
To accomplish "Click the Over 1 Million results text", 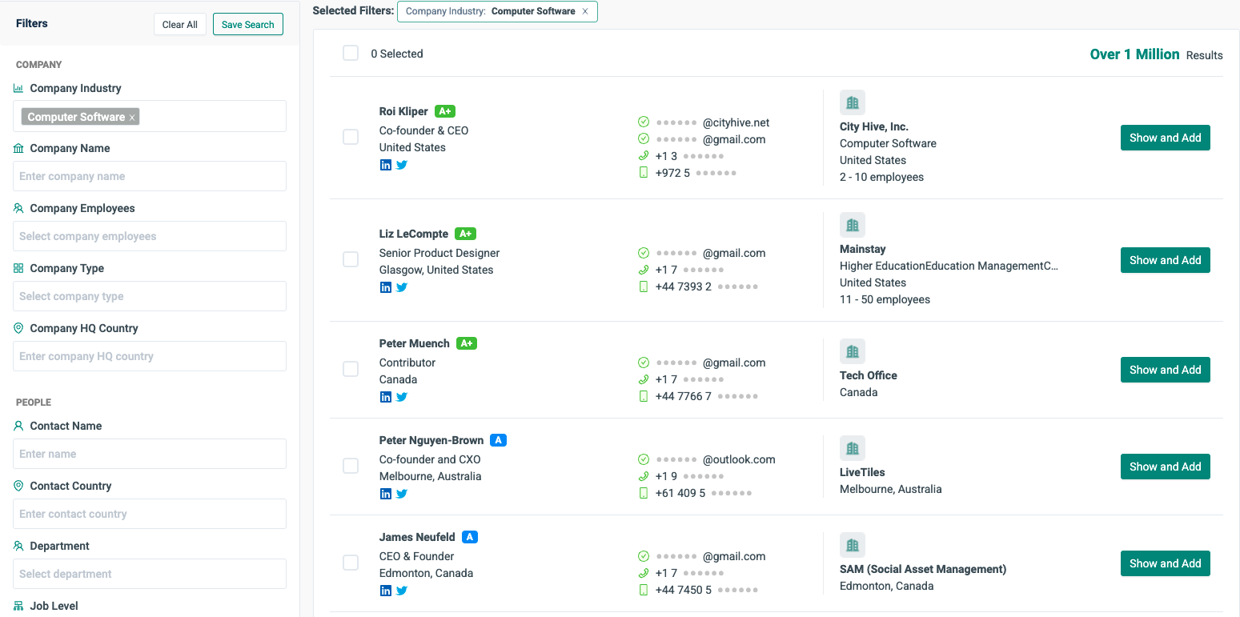I will coord(1134,54).
